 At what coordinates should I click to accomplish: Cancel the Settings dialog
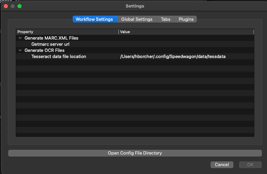point(222,165)
